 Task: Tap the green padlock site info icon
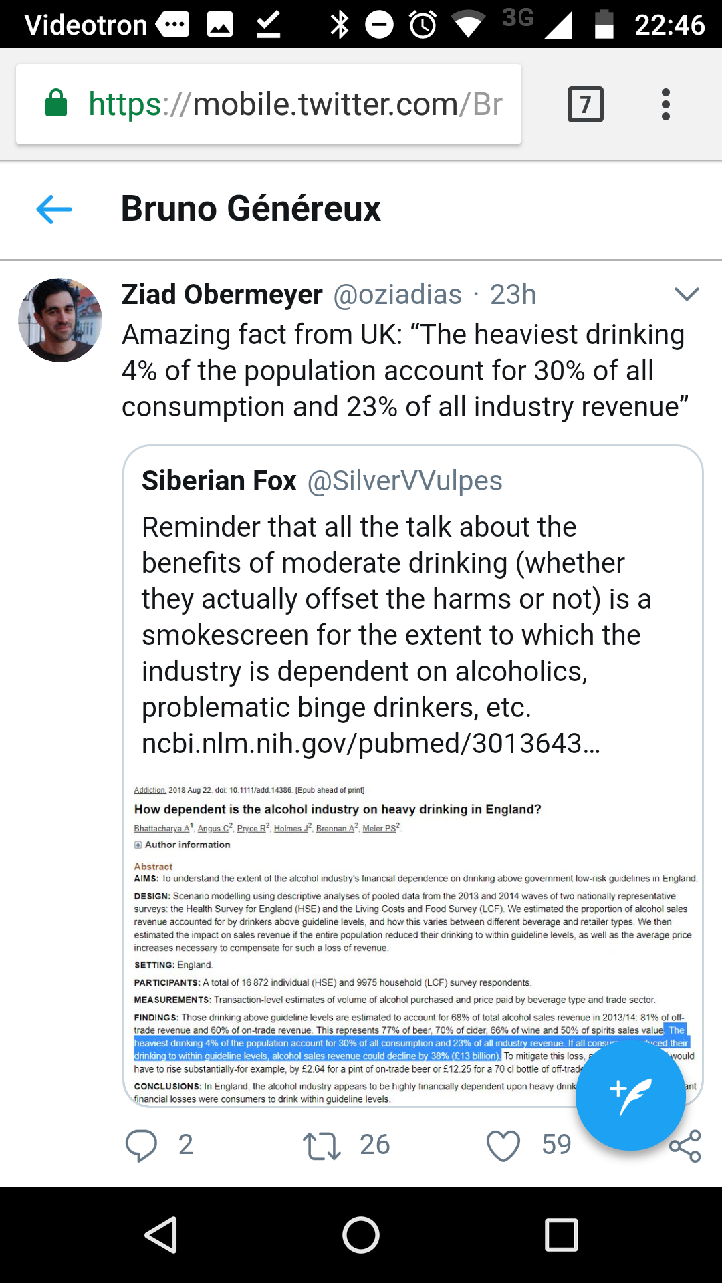[56, 104]
